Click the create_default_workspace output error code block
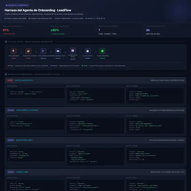The image size is (191, 191). point(155,126)
